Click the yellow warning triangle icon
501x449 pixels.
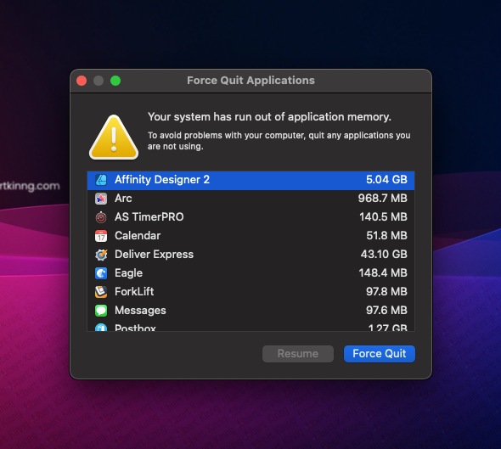tap(114, 138)
